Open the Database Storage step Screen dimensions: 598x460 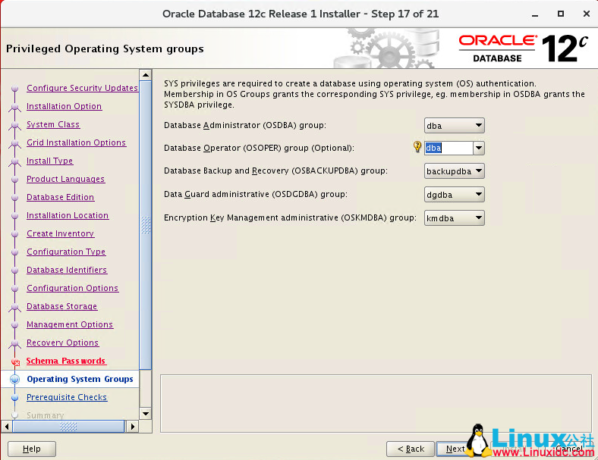click(61, 306)
